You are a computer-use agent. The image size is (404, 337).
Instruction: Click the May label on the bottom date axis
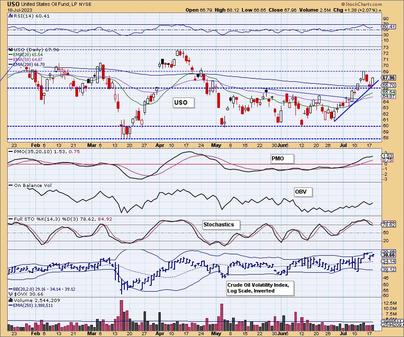[x=216, y=333]
